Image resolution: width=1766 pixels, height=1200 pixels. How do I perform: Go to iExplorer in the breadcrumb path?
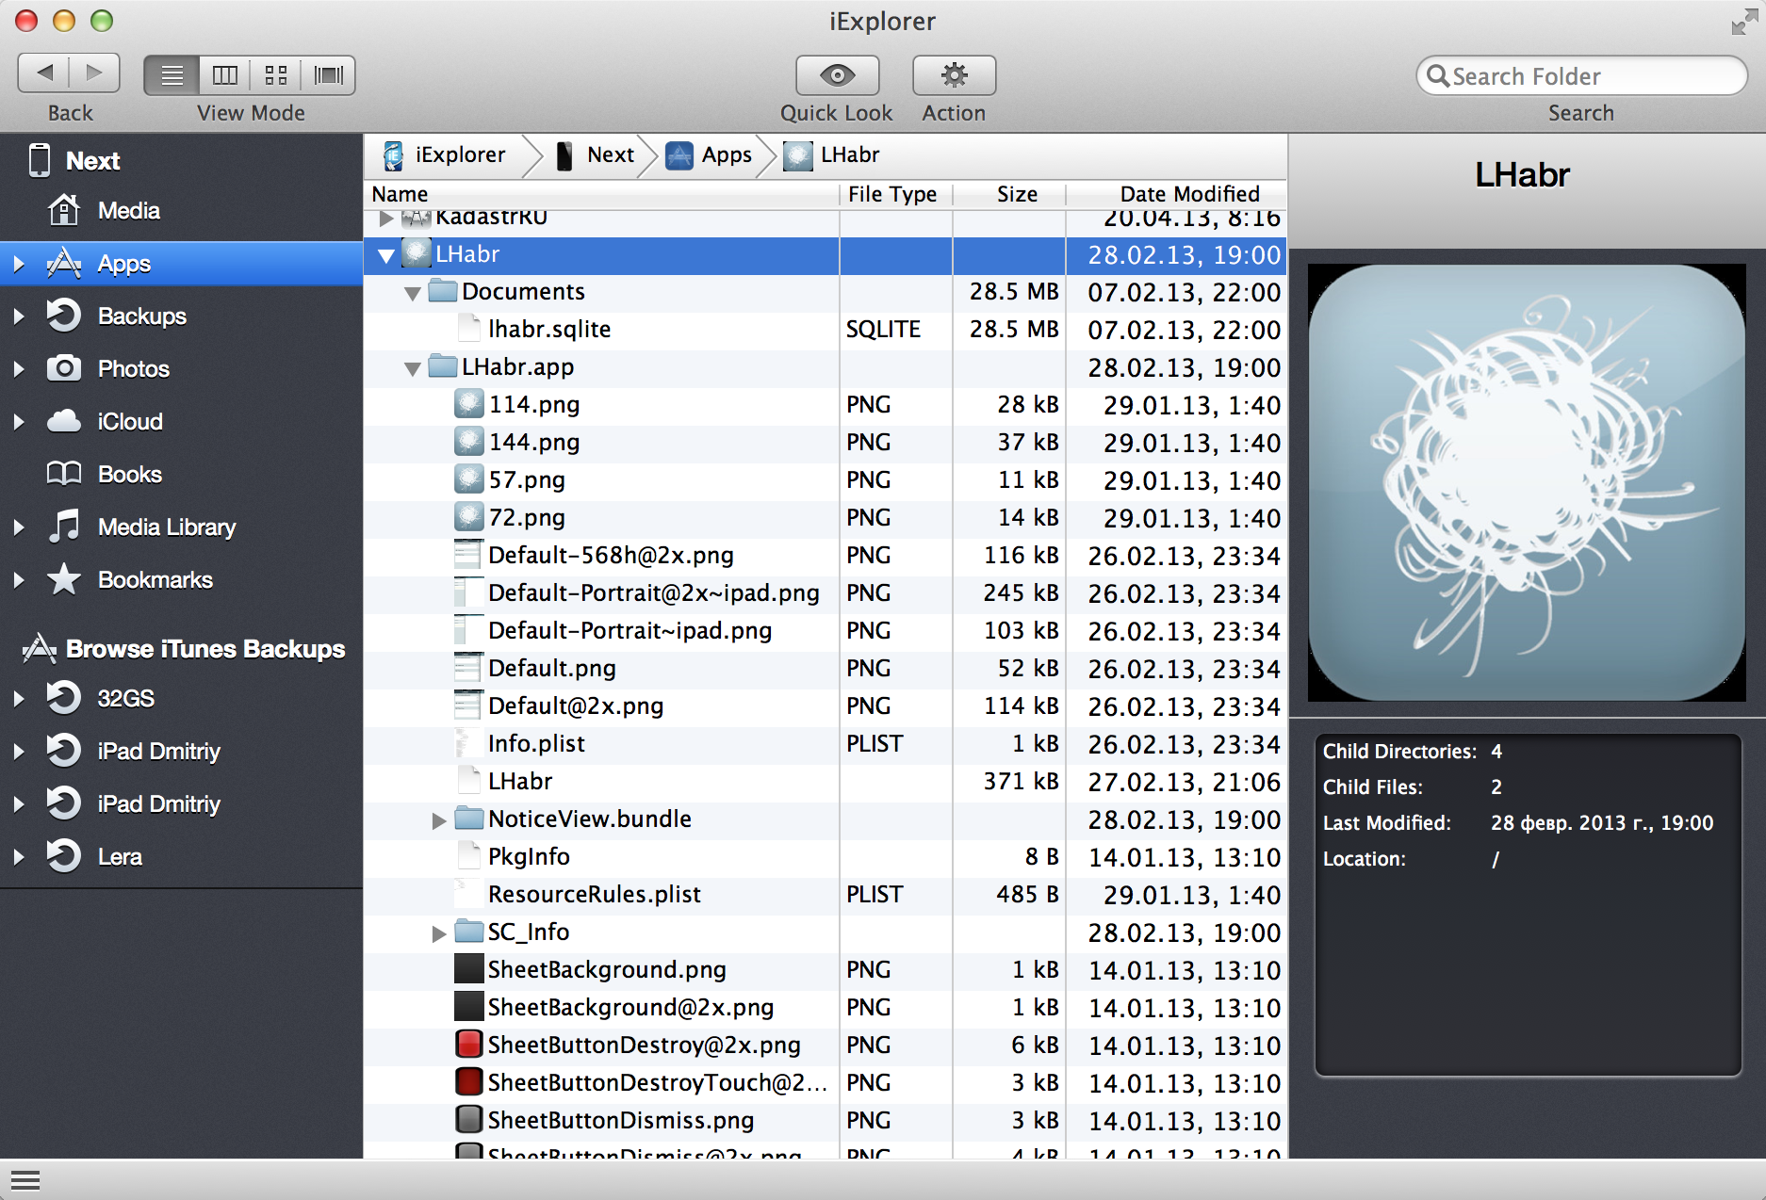(445, 155)
